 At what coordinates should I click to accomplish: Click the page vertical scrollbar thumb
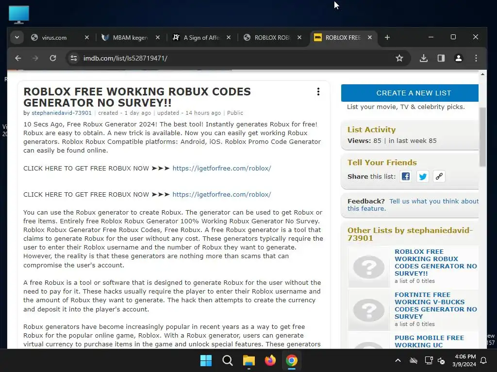click(x=482, y=137)
